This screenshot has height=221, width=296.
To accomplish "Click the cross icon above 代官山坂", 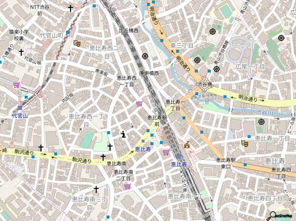I will (x=21, y=52).
